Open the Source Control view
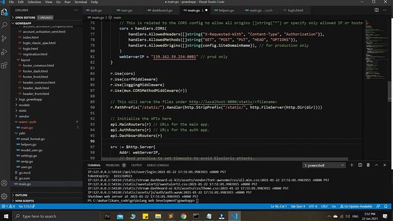The height and width of the screenshot is (221, 393). point(4,38)
